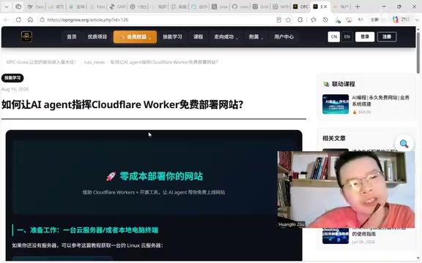Switch to the Kites browser tab
This screenshot has width=422, height=263.
click(97, 7)
